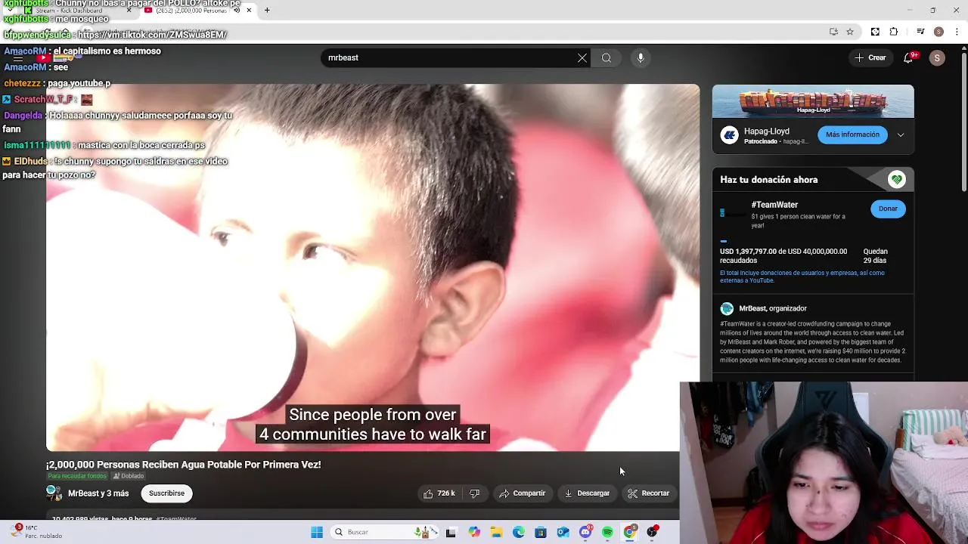Click the Hapag-Lloyd ship banner image

pyautogui.click(x=813, y=101)
